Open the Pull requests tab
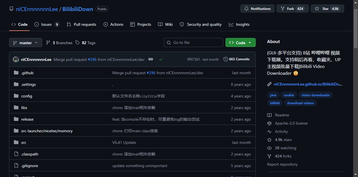The height and width of the screenshot is (177, 358). [82, 24]
